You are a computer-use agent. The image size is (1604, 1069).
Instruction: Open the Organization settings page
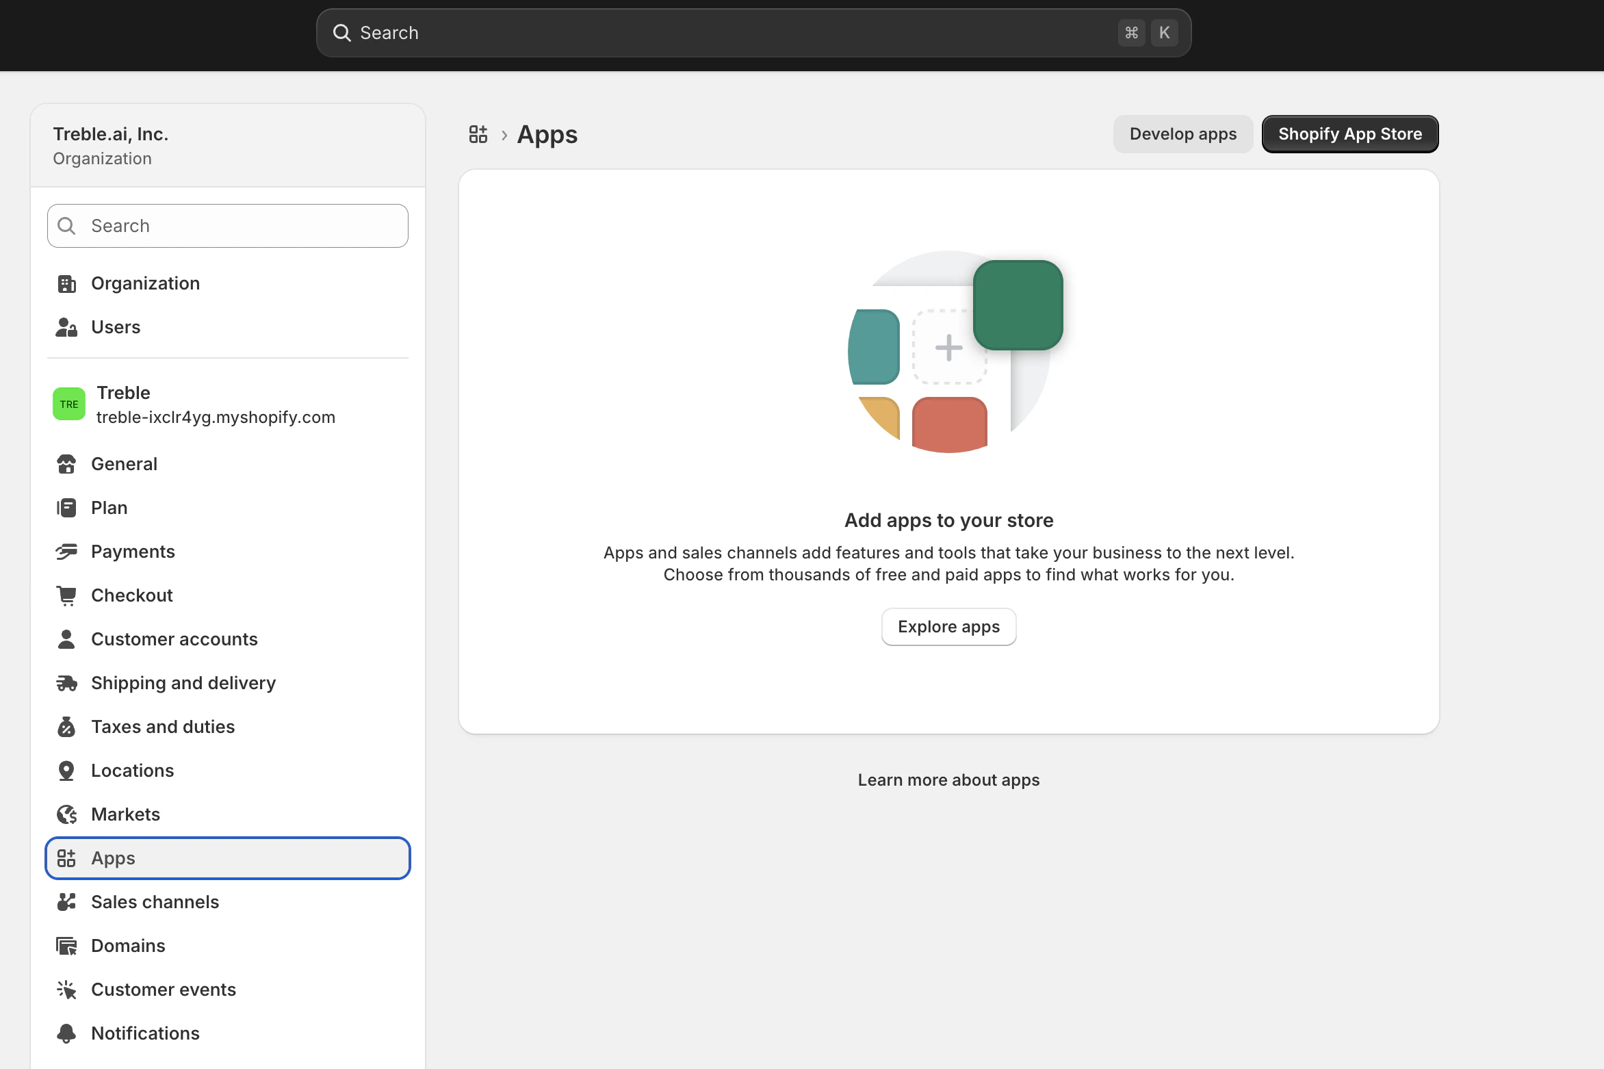coord(228,283)
